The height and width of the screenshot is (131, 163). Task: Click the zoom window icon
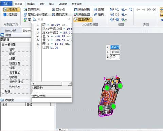tap(117, 10)
